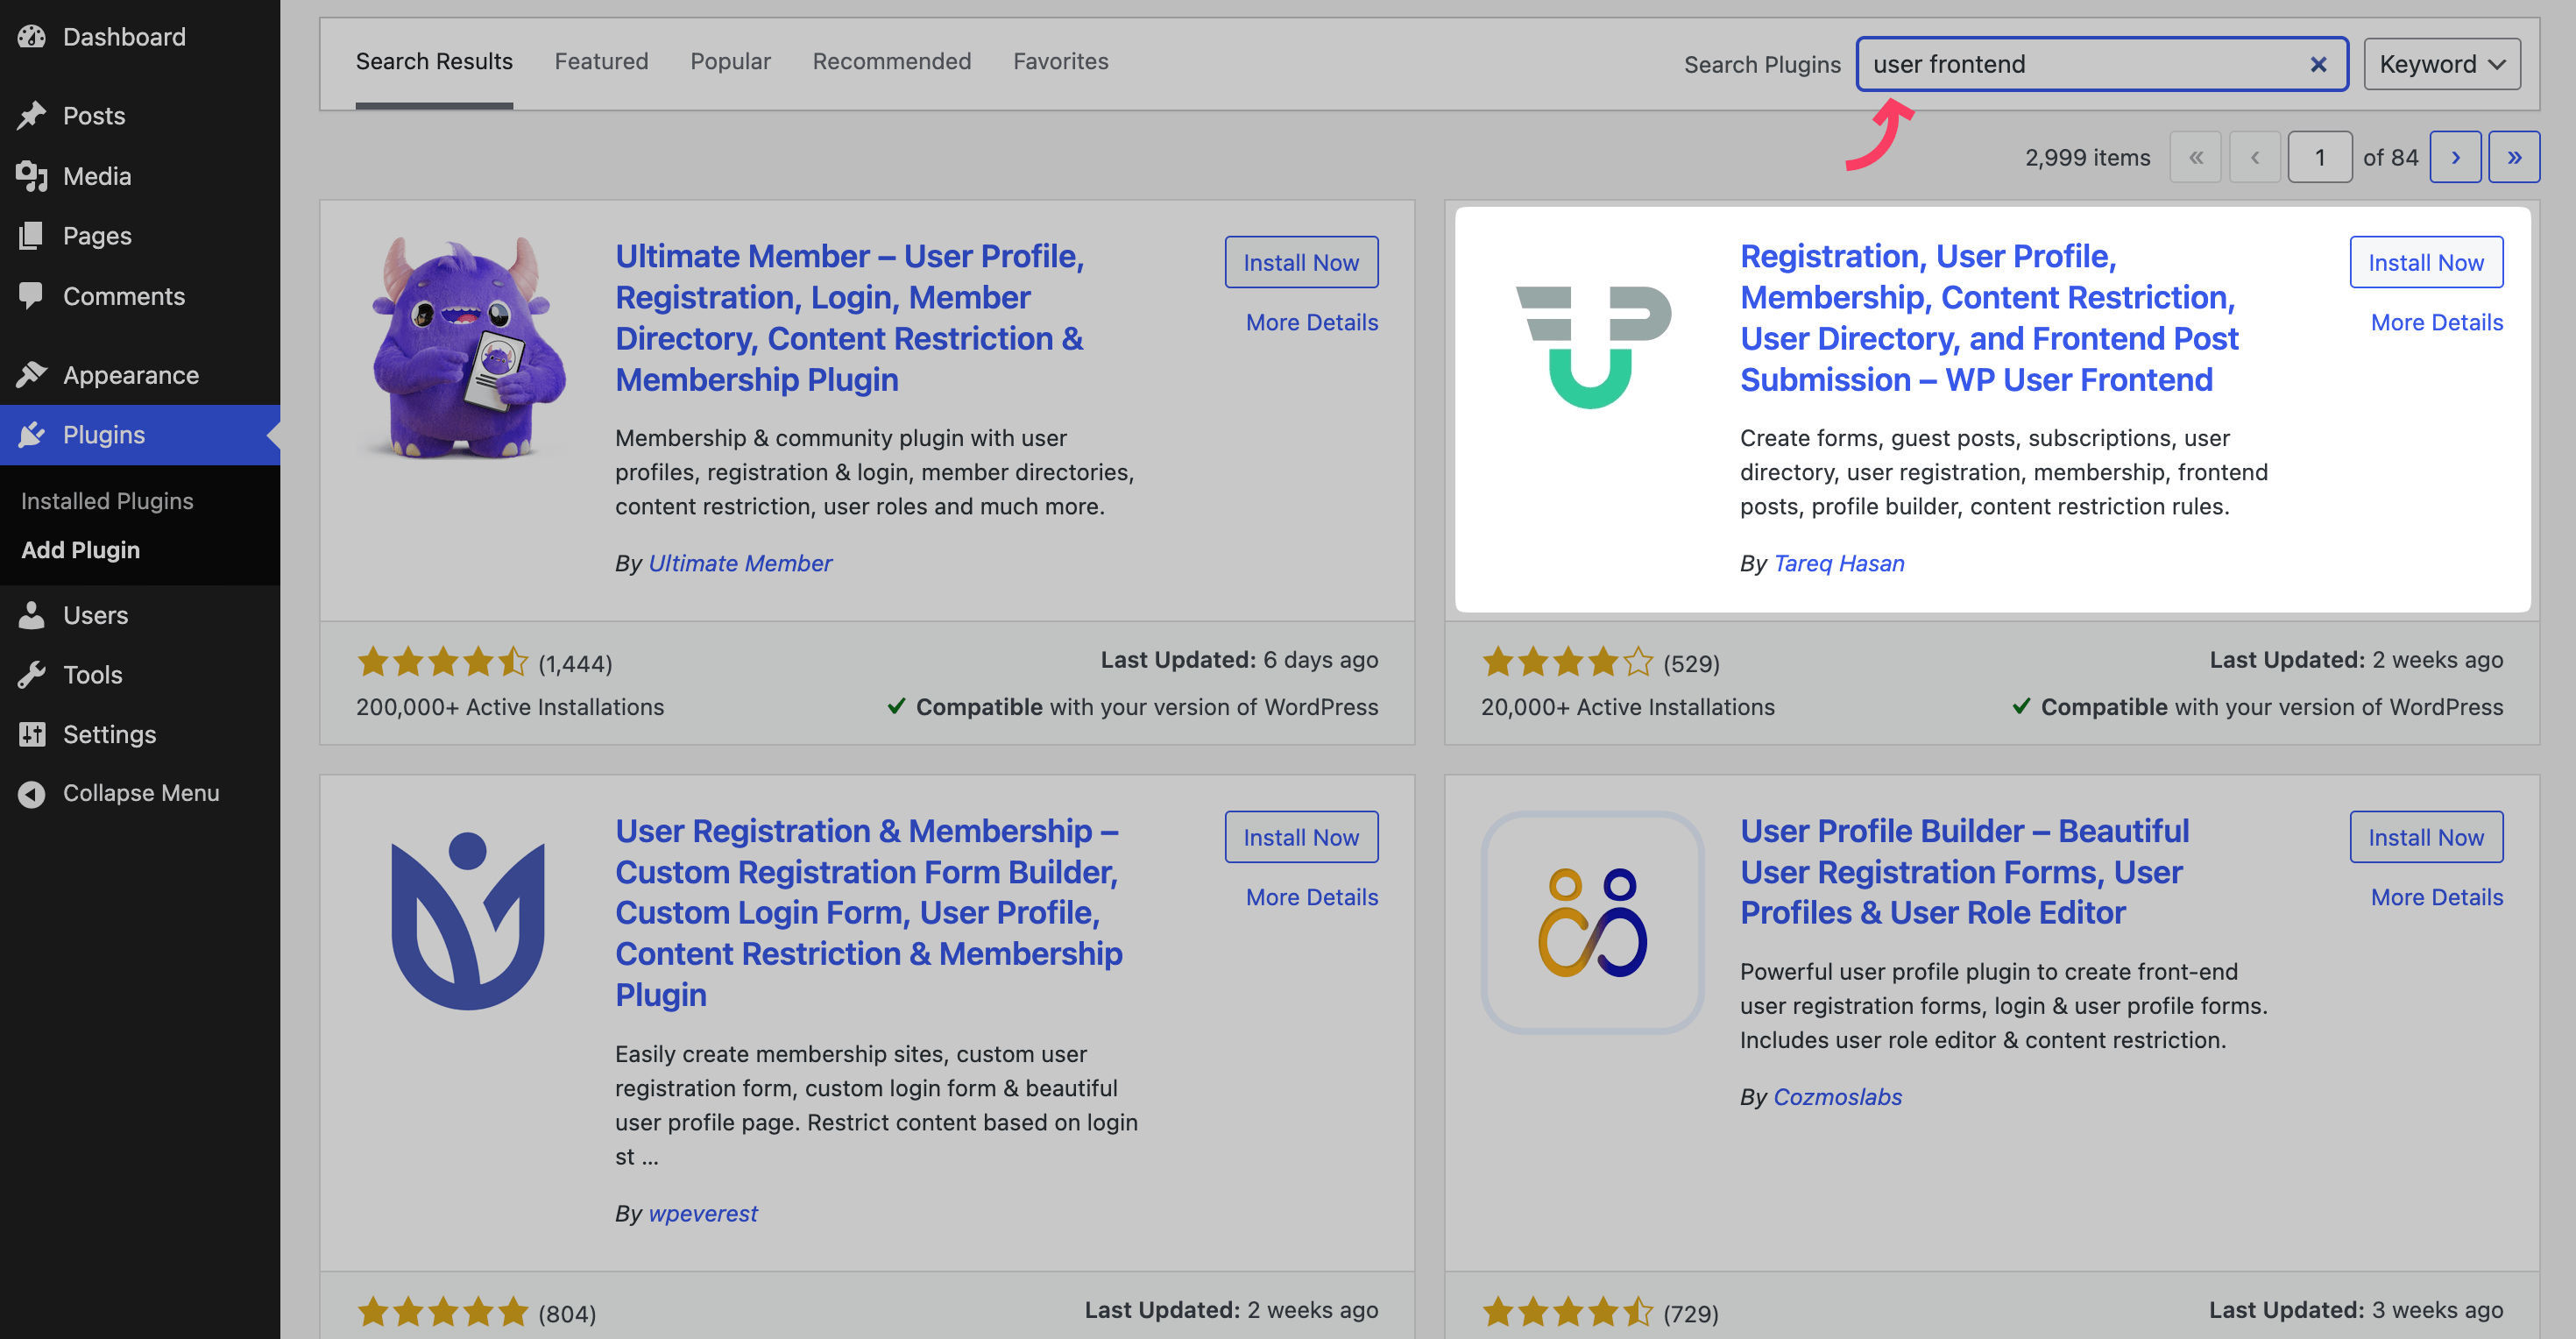Click the Settings sliders icon

32,734
